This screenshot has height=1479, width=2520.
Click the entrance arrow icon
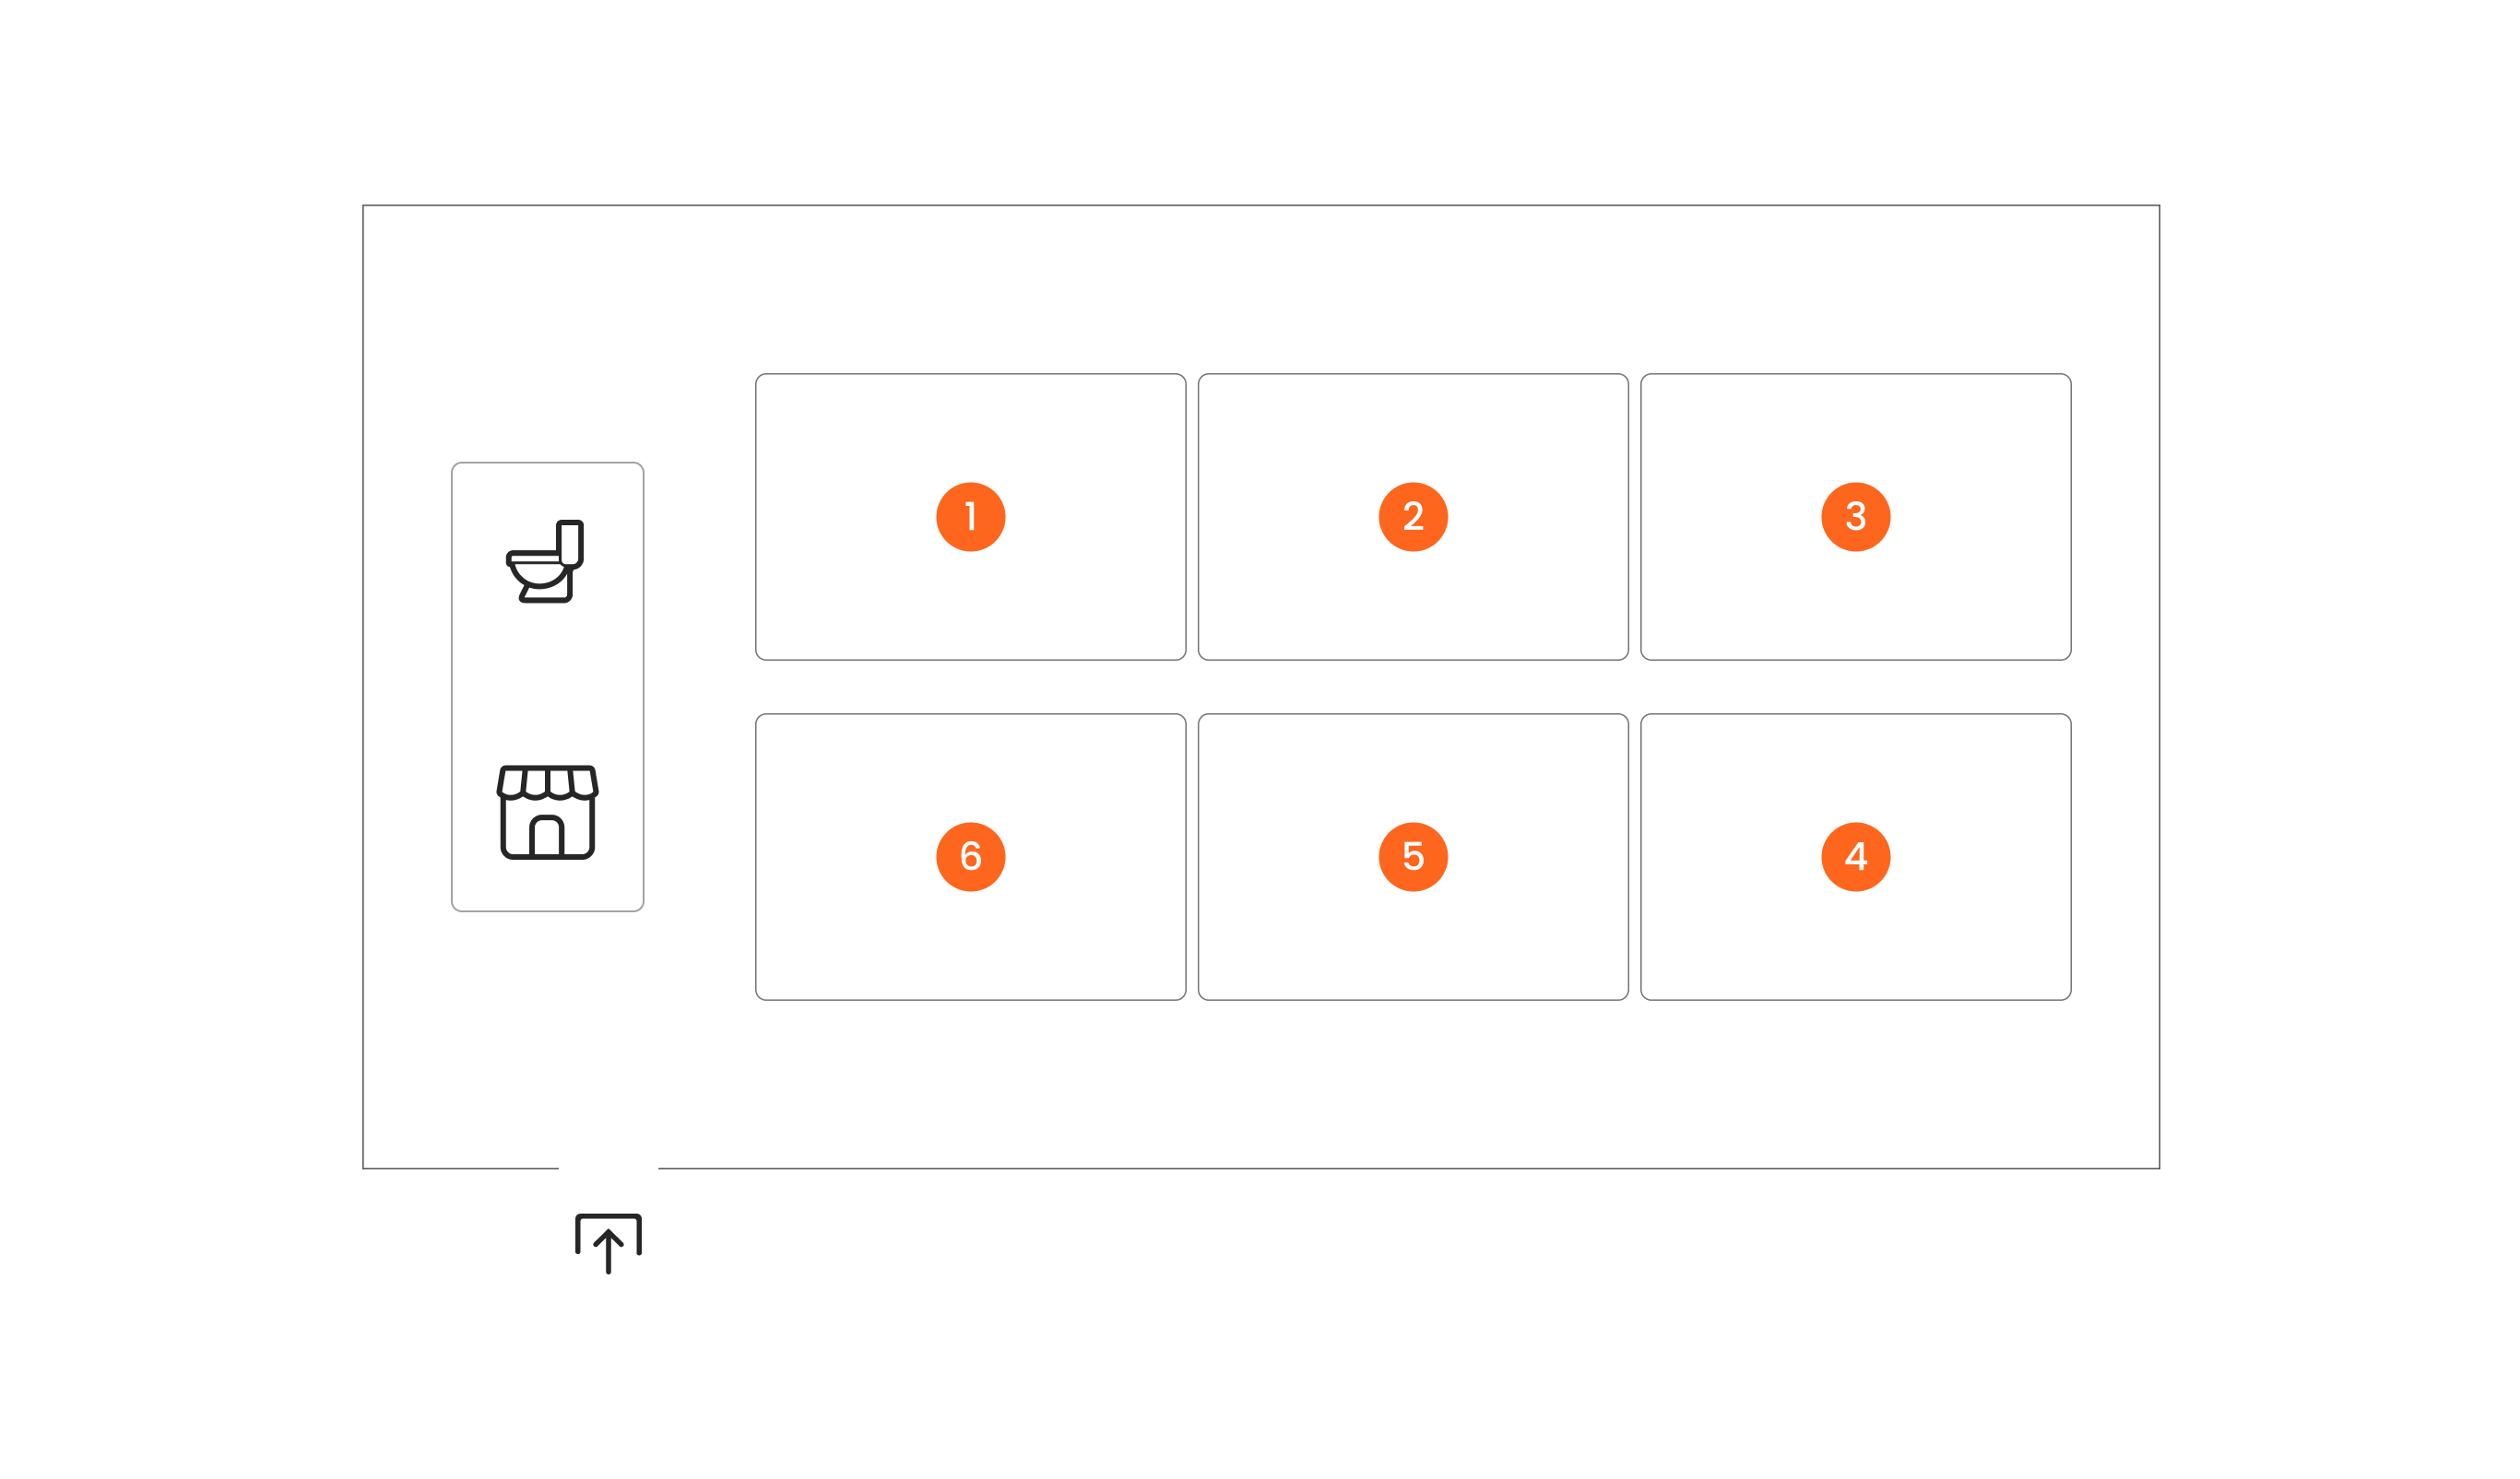coord(608,1243)
